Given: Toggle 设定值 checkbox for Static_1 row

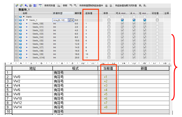Looking at the screenshot, I should tap(157, 20).
